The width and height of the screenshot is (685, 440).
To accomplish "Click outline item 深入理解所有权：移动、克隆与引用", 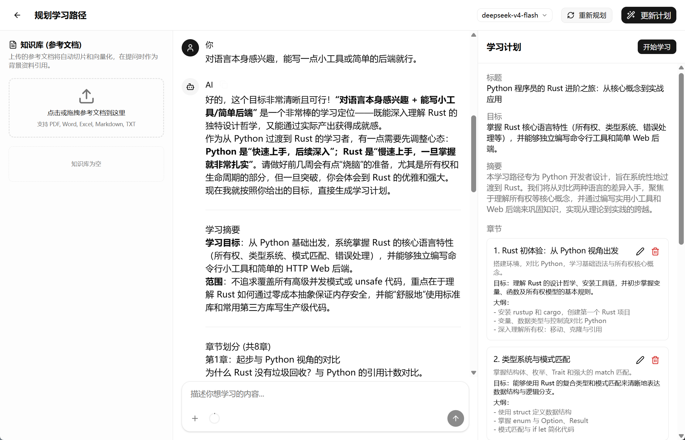I will click(x=548, y=329).
